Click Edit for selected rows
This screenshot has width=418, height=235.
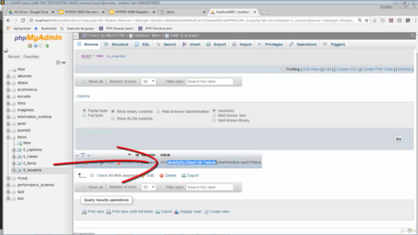click(148, 176)
